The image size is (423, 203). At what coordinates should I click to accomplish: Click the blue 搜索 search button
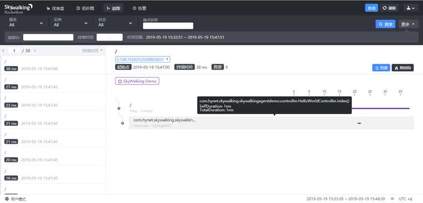(385, 24)
